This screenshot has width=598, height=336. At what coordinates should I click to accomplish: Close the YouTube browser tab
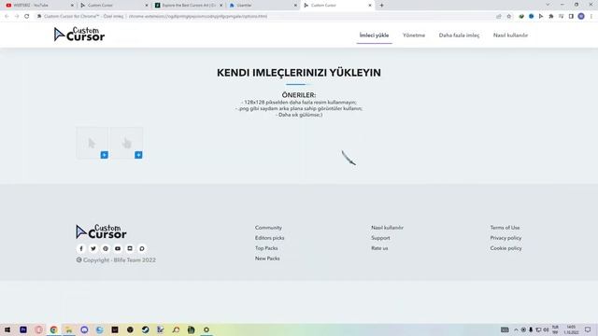[x=72, y=6]
